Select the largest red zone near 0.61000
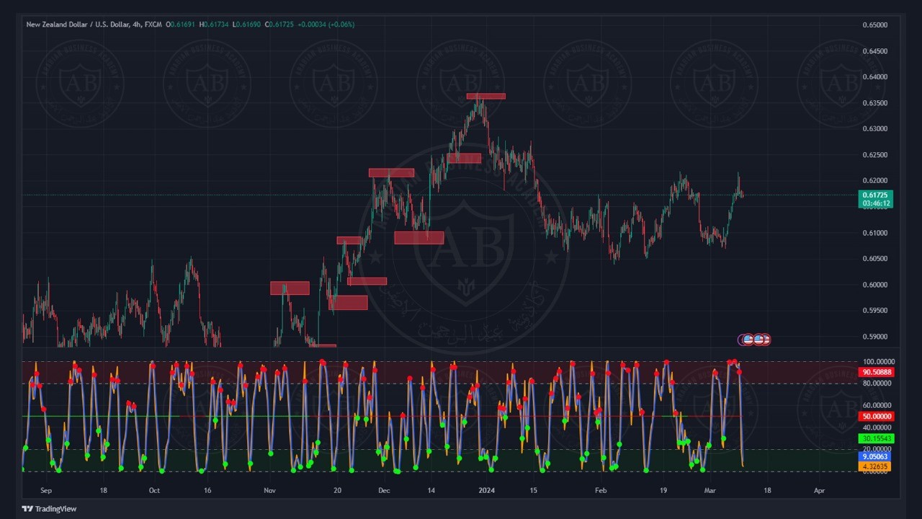922x519 pixels. (x=419, y=238)
